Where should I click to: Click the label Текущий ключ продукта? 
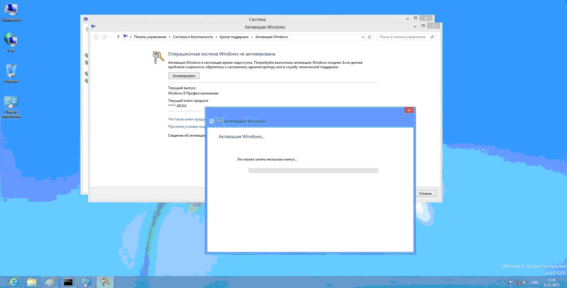188,100
